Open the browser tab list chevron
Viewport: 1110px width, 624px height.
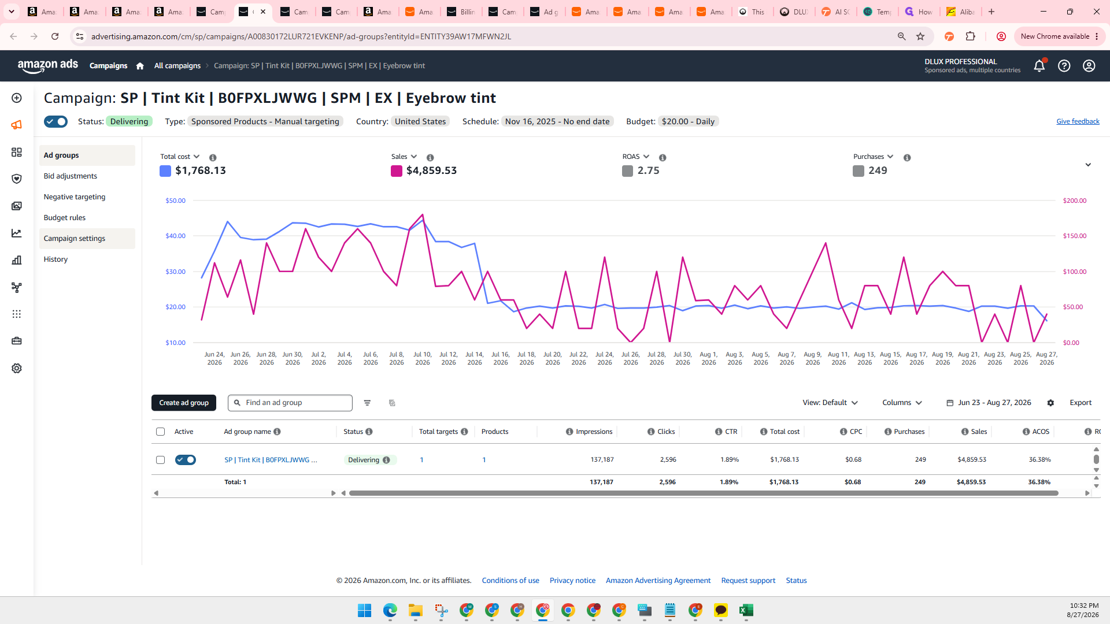(12, 12)
